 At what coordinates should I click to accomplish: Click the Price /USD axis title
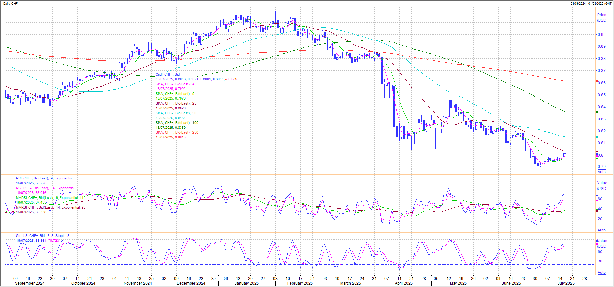point(602,17)
